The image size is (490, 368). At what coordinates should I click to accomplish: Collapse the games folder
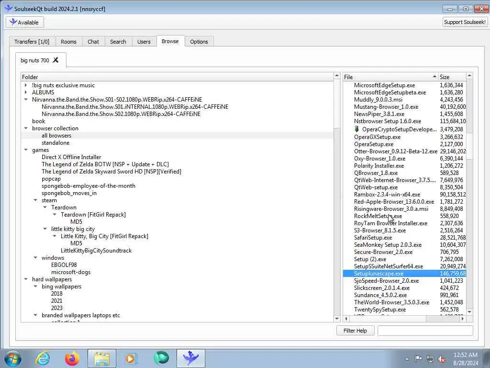coord(26,150)
